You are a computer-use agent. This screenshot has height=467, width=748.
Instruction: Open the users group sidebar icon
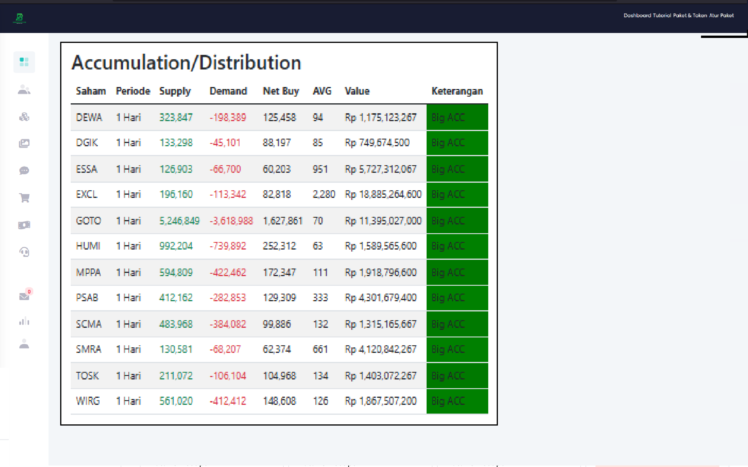(24, 90)
